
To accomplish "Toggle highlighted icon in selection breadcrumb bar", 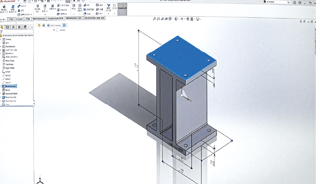I will pyautogui.click(x=64, y=25).
